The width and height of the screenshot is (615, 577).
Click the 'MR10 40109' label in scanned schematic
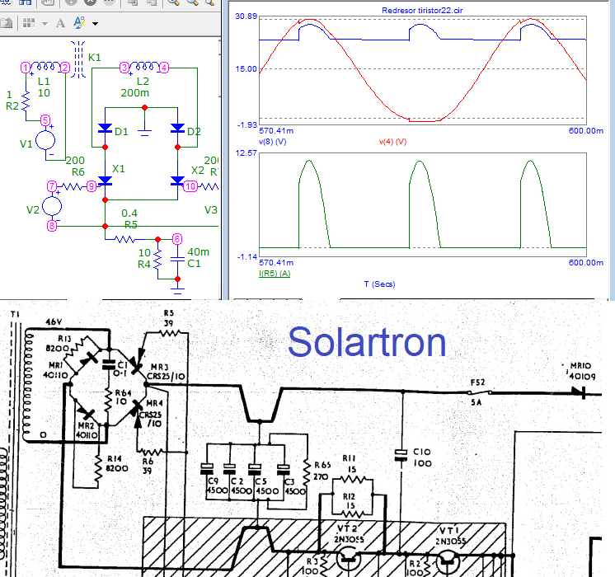coord(582,371)
